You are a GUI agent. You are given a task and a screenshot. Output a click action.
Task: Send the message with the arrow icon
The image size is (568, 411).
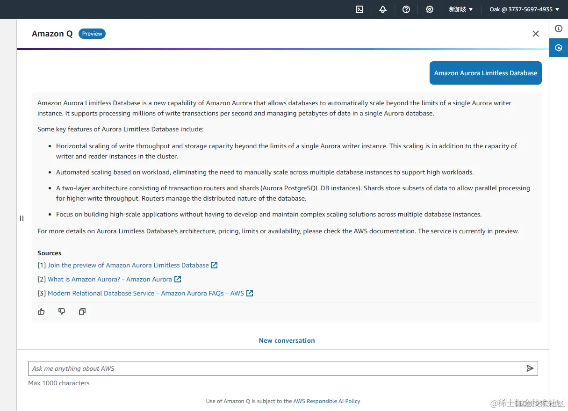530,368
